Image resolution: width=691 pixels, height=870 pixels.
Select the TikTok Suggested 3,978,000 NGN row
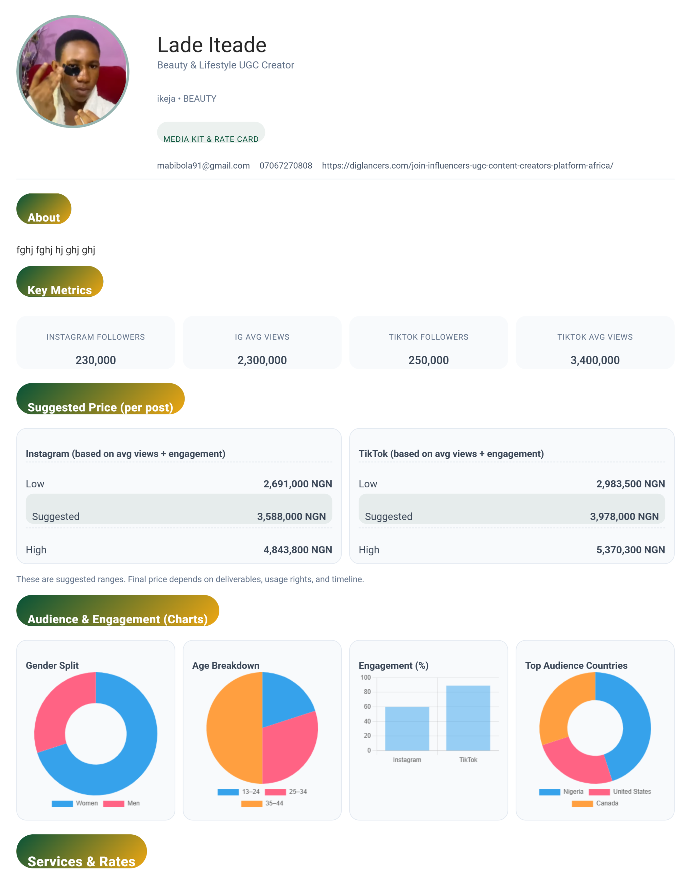(512, 509)
